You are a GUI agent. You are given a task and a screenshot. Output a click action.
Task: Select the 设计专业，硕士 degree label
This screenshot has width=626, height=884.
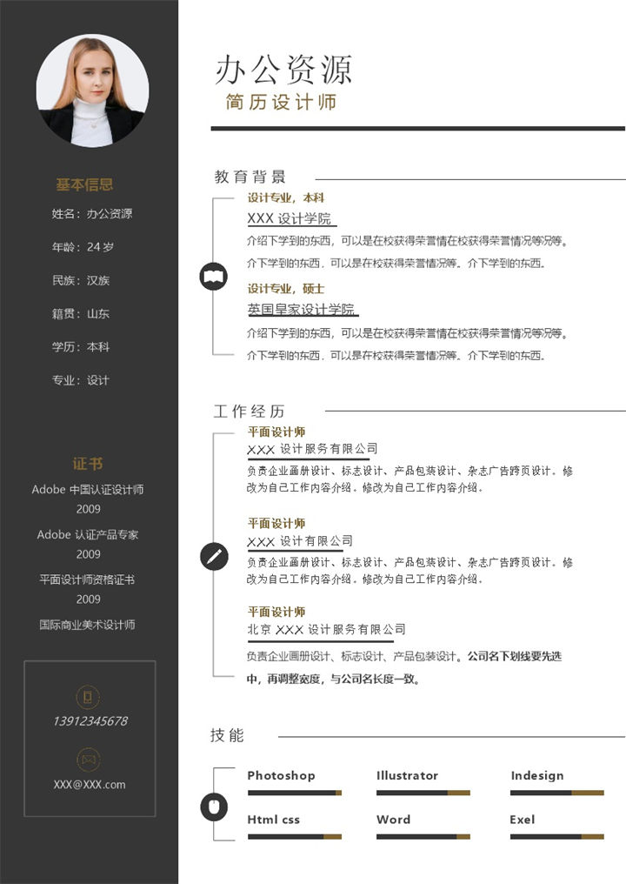(x=286, y=289)
